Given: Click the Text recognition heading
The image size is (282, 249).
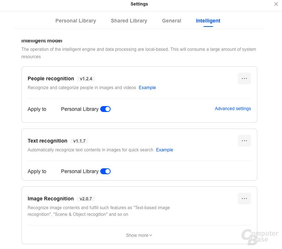Looking at the screenshot, I should pos(48,141).
